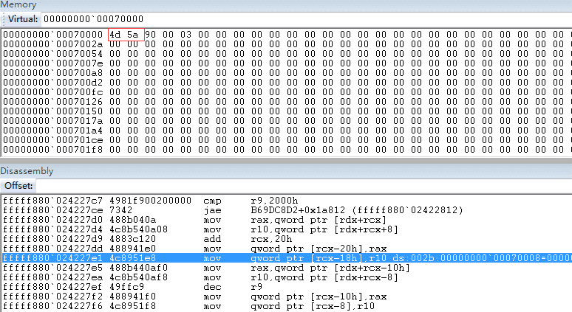Select the 'cmp r9,2000h' instruction line
Viewport: 572px width, 312px height.
point(287,201)
